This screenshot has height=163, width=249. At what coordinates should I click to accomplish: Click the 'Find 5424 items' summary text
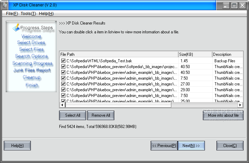point(97,127)
